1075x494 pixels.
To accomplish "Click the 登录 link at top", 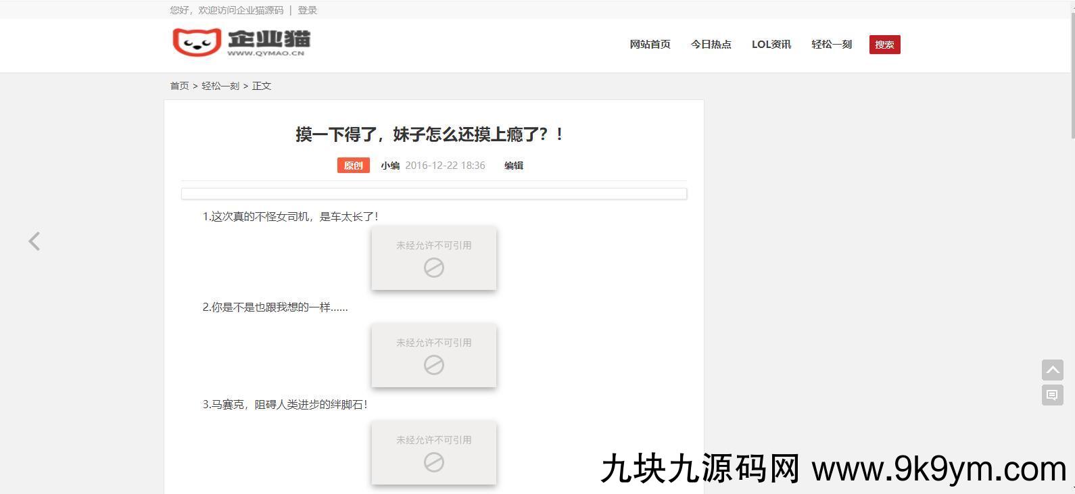I will pos(307,10).
